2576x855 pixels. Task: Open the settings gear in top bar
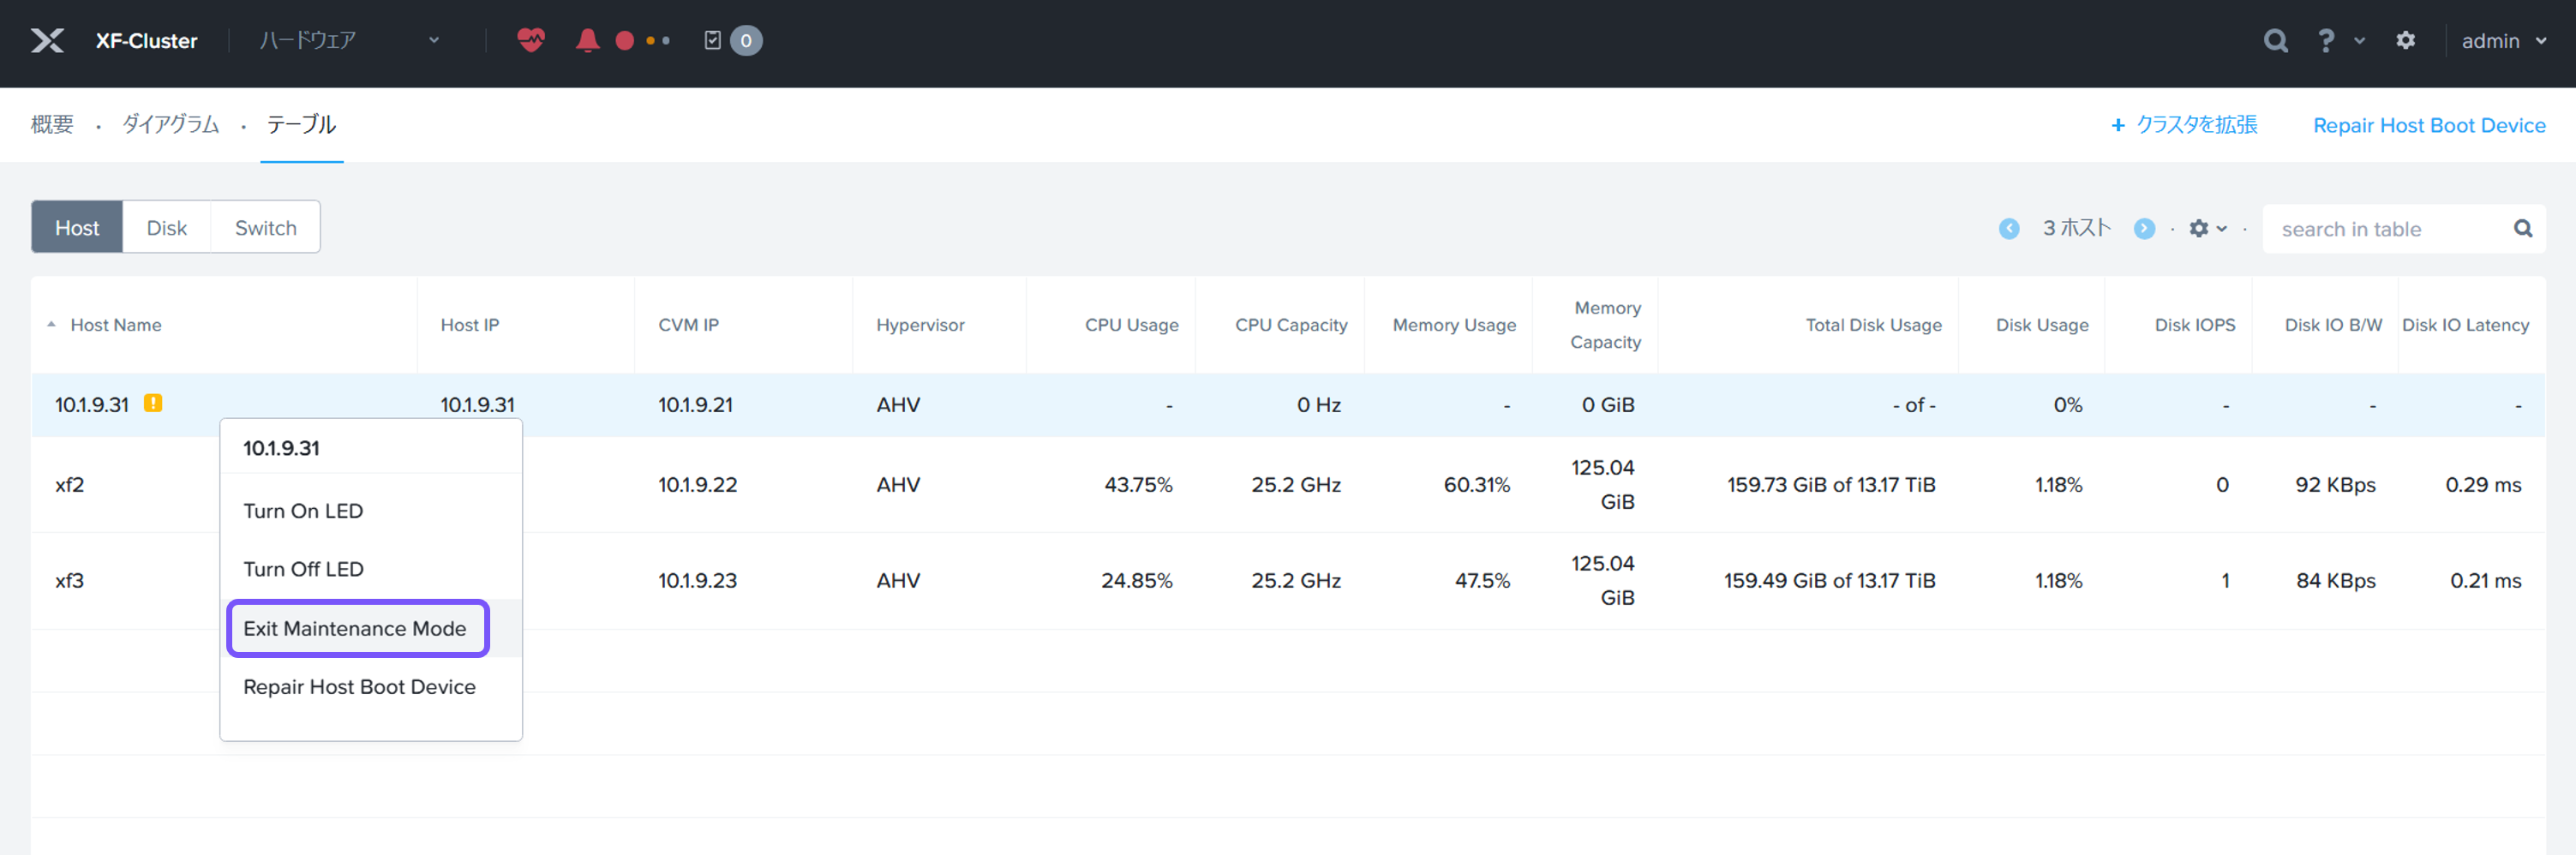tap(2405, 41)
